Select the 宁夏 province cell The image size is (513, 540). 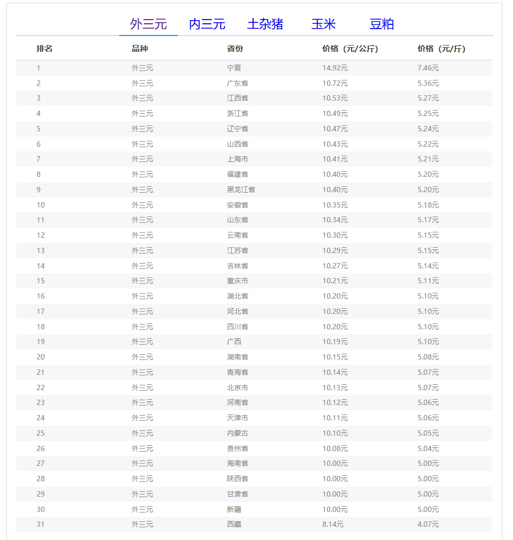pyautogui.click(x=234, y=68)
